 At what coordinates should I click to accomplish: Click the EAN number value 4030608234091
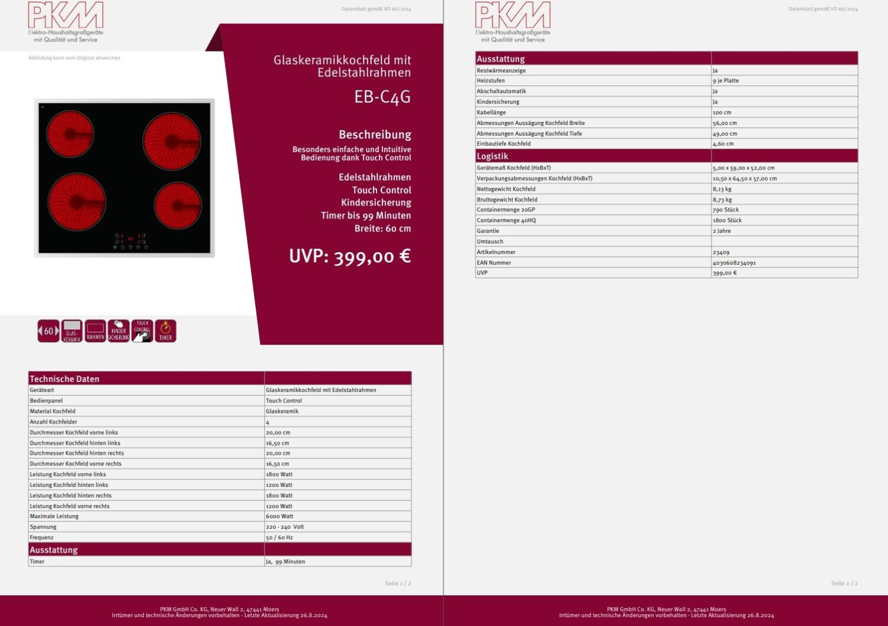click(734, 263)
